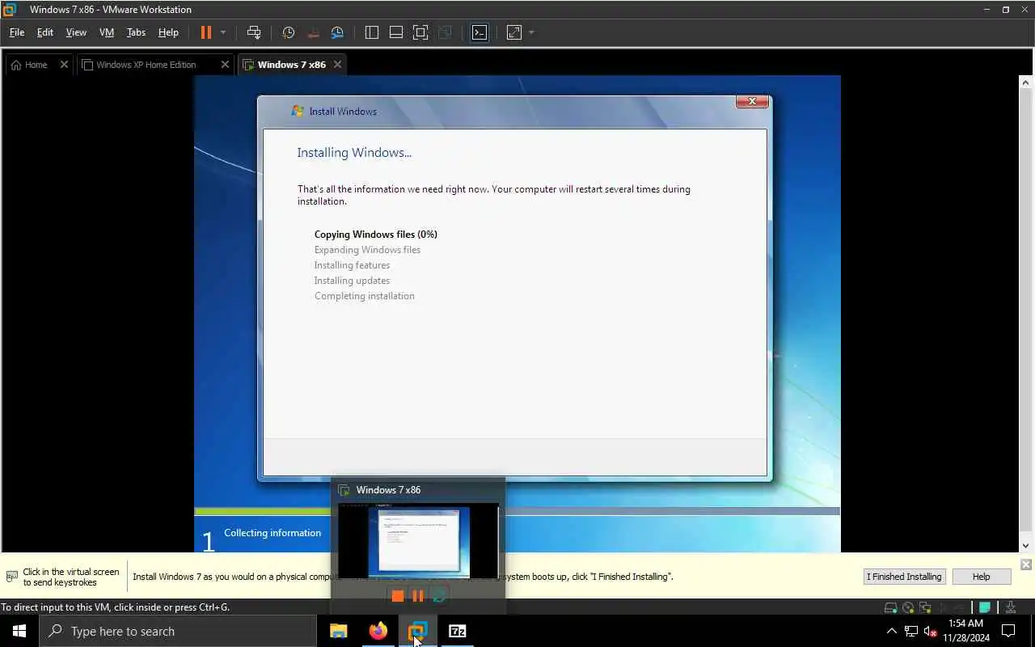
Task: Take a snapshot of this virtual machine
Action: (x=289, y=32)
